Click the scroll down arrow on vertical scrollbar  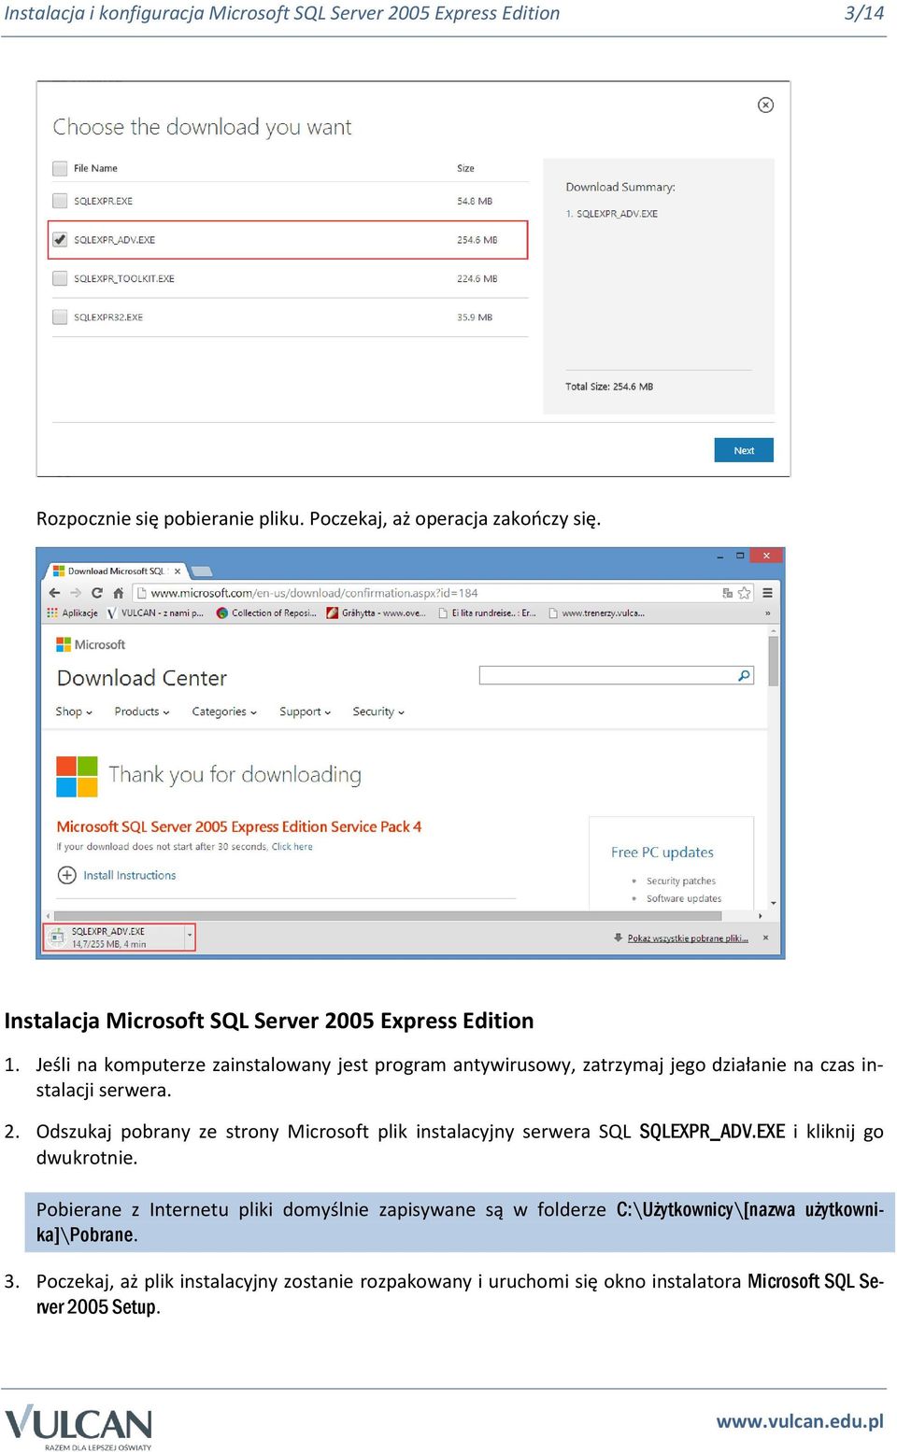(774, 903)
